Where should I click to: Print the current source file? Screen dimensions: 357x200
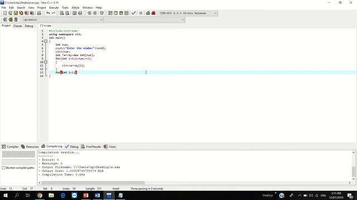point(39,13)
